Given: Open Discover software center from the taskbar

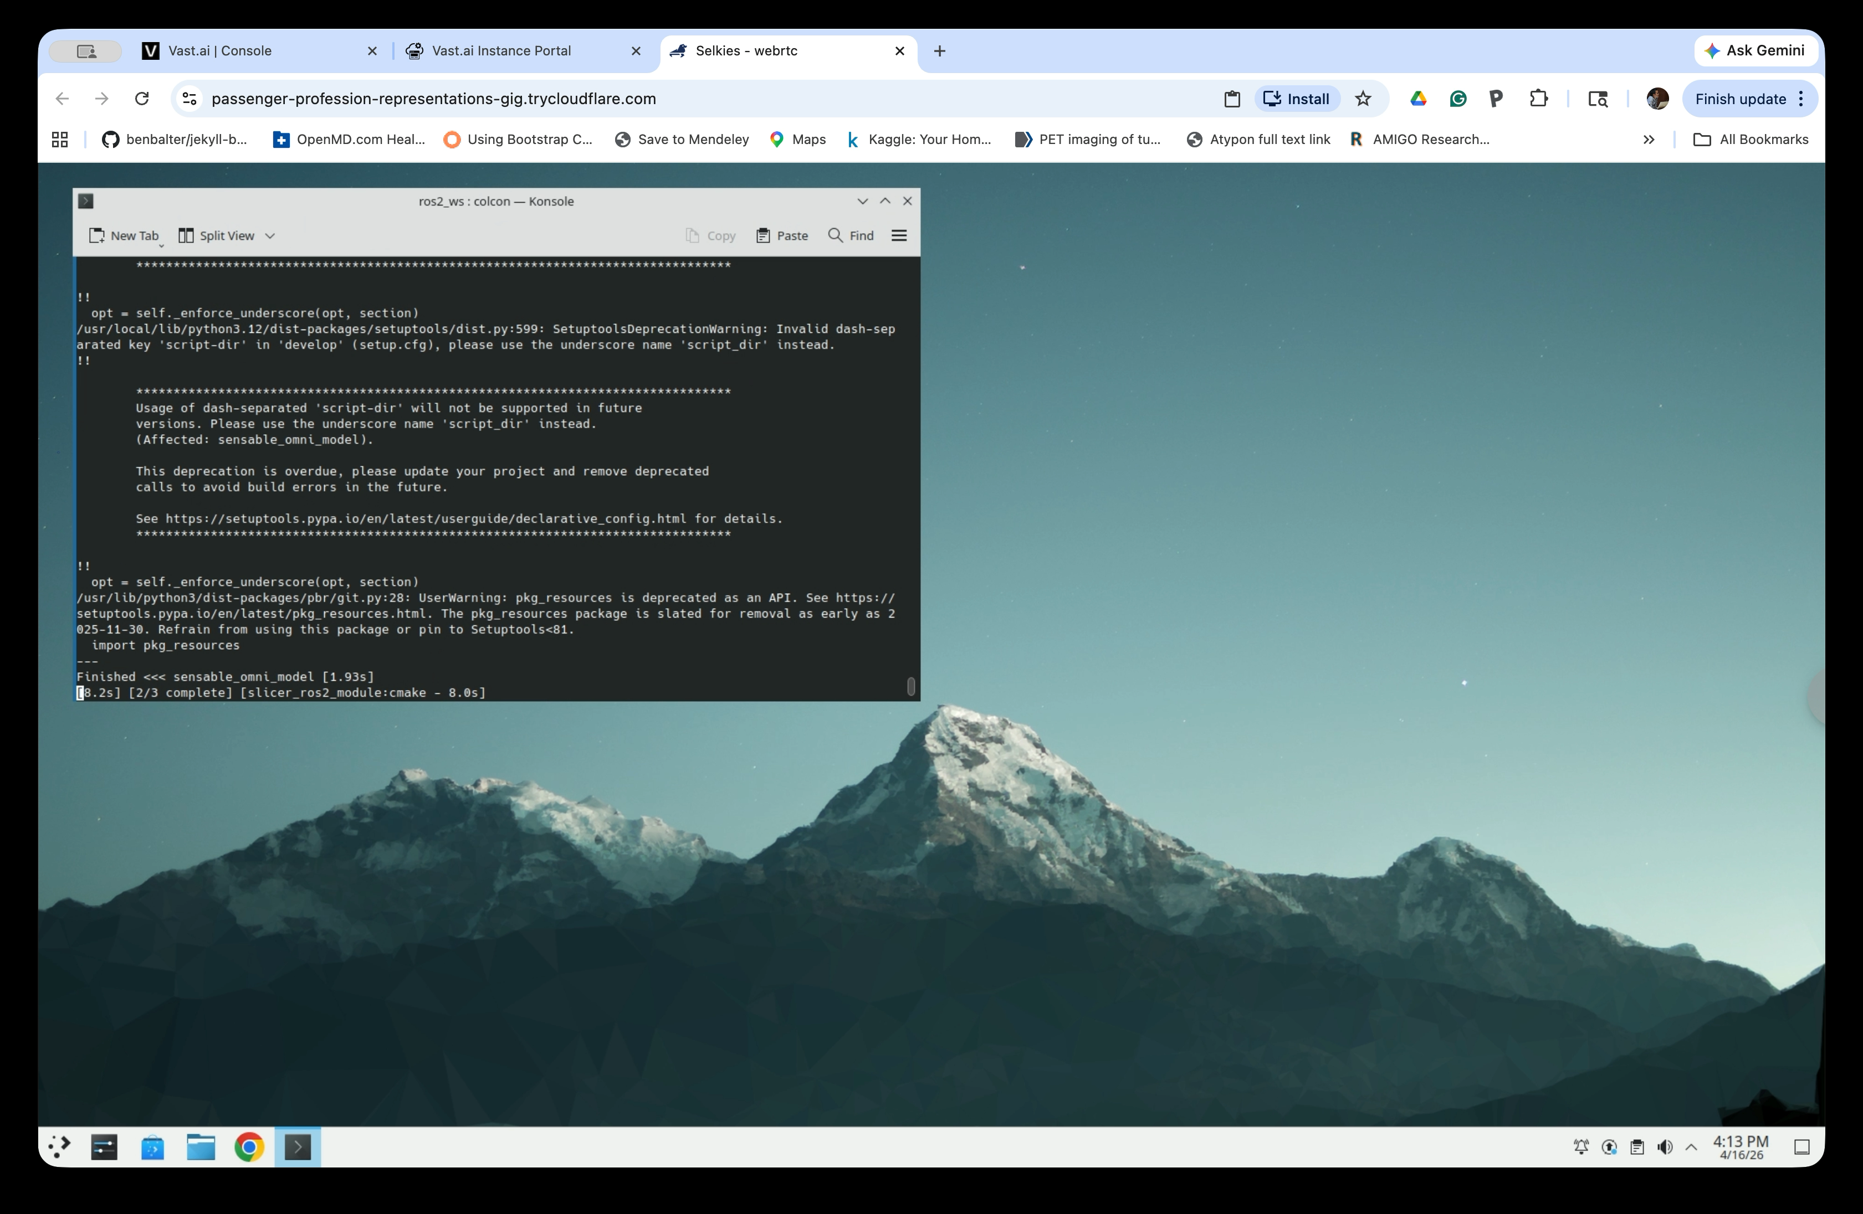Looking at the screenshot, I should (x=152, y=1147).
